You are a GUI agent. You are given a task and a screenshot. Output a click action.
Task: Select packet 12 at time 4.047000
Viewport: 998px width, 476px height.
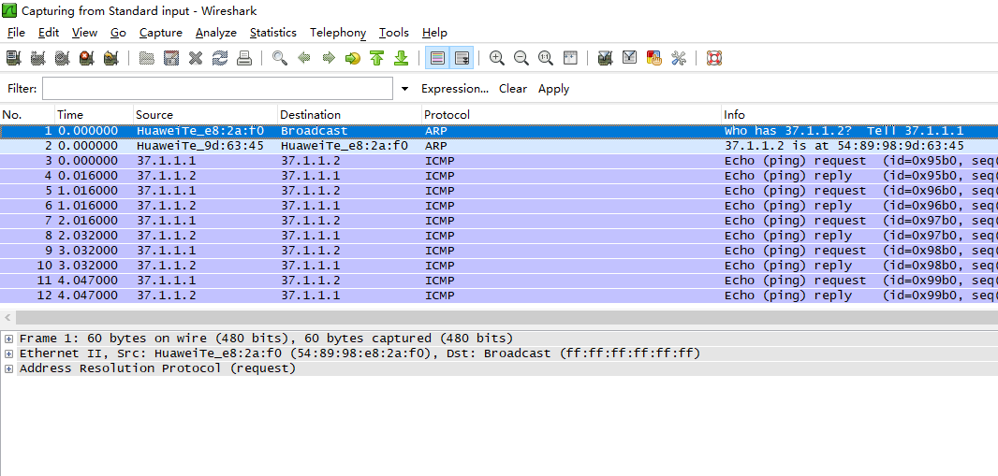click(499, 296)
